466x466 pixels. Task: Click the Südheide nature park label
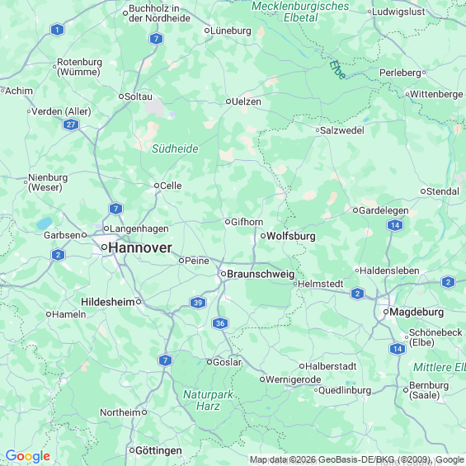coord(175,148)
